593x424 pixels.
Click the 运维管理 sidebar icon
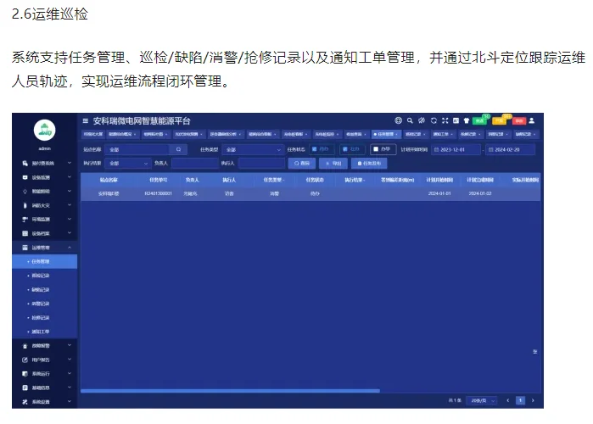coord(25,248)
